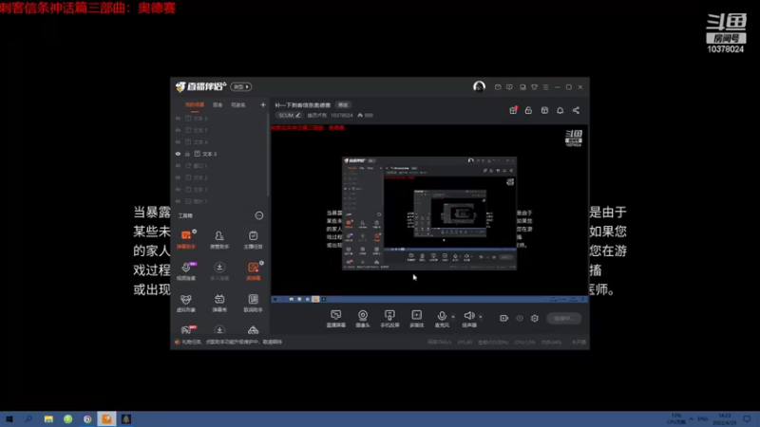This screenshot has height=427, width=760.
Task: Hide the 文本 3 layer via its eye
Action: coord(178,154)
